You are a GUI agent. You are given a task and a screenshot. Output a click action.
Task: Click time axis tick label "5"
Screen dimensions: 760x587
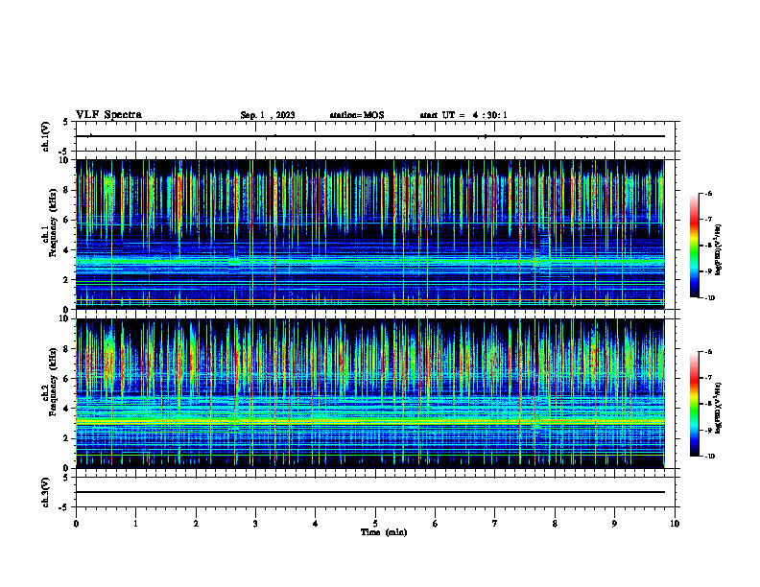click(375, 524)
